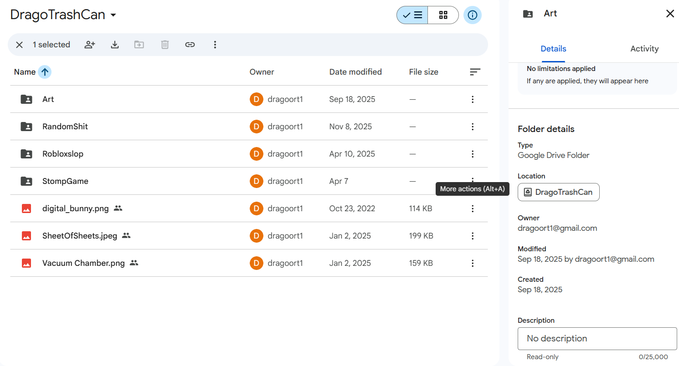Clear the selection with the X icon
The height and width of the screenshot is (366, 679).
(19, 45)
